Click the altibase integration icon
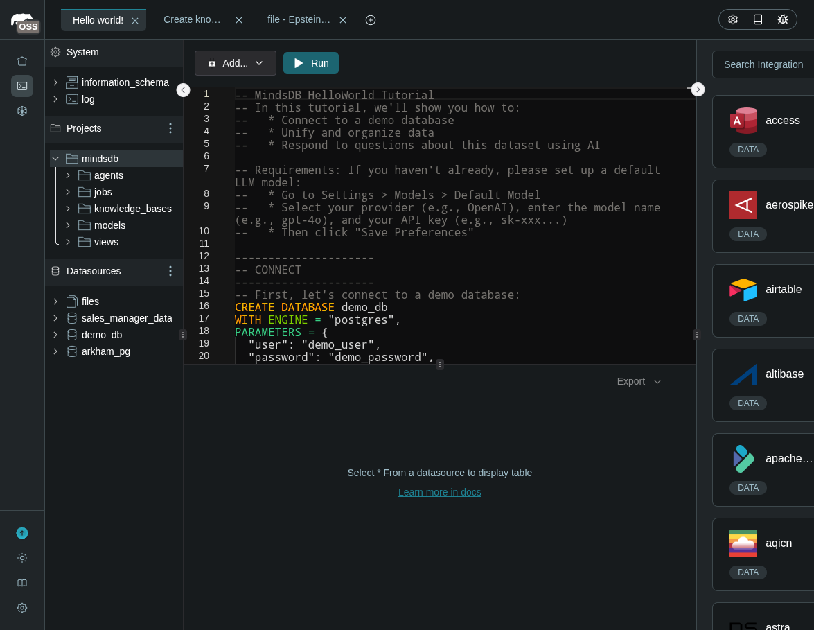 tap(743, 374)
